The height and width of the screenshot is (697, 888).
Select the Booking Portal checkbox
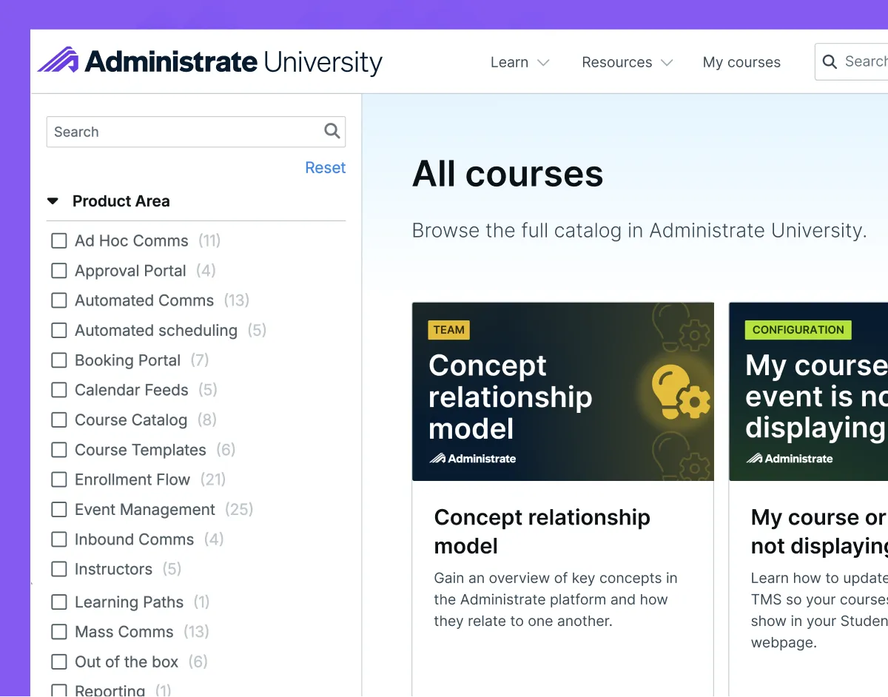(59, 360)
